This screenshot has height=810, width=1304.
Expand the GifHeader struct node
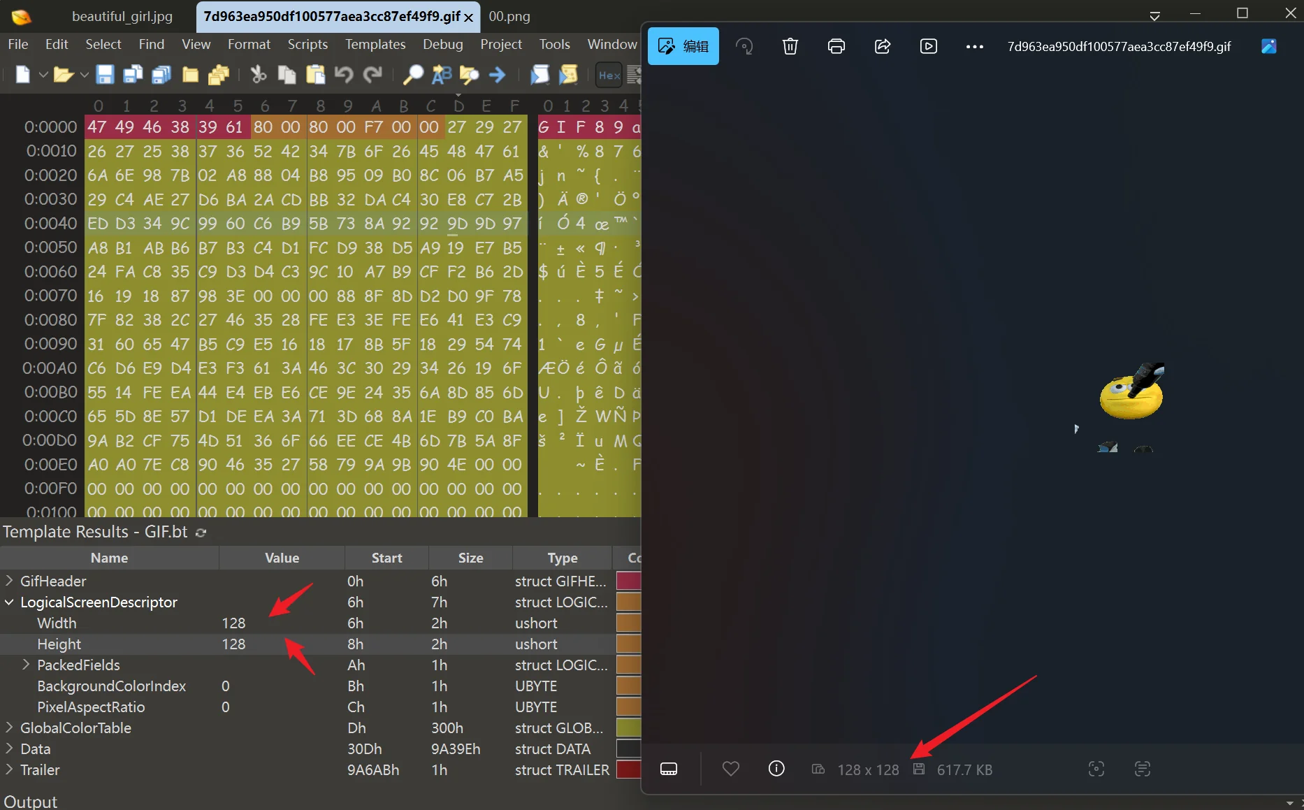[x=9, y=581]
